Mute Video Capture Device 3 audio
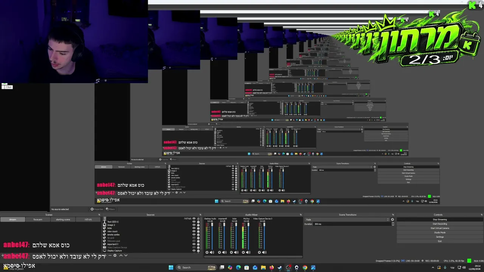The height and width of the screenshot is (272, 484). (x=264, y=252)
